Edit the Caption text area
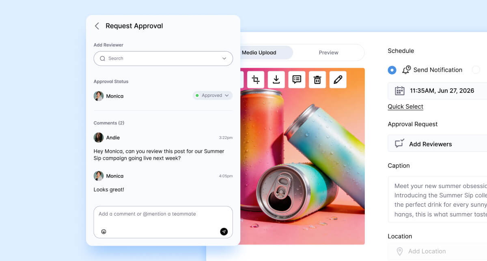Viewport: 487px width, 261px height. 437,199
